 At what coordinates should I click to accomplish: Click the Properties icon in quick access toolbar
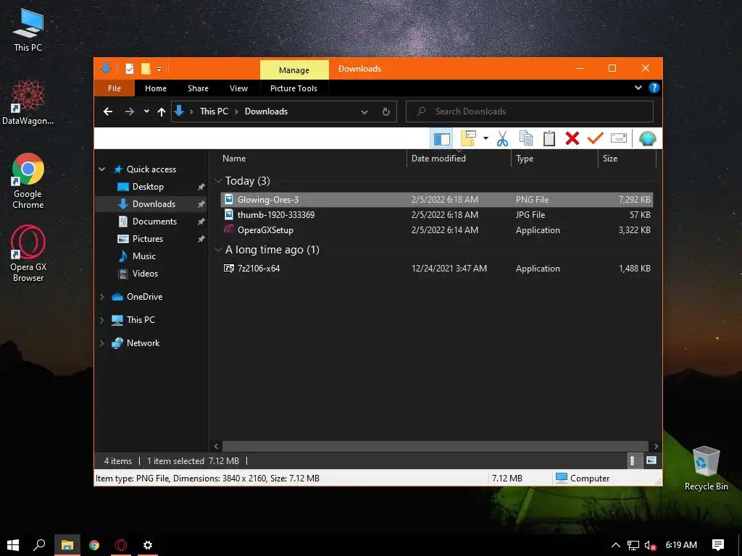tap(129, 69)
